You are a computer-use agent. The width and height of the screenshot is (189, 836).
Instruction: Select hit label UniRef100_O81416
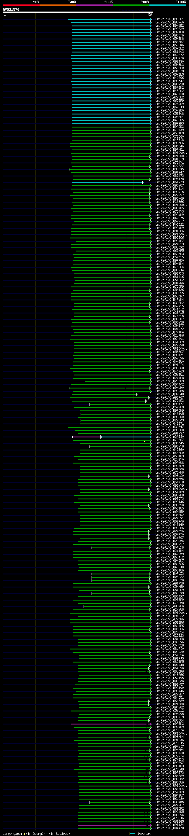169,277
